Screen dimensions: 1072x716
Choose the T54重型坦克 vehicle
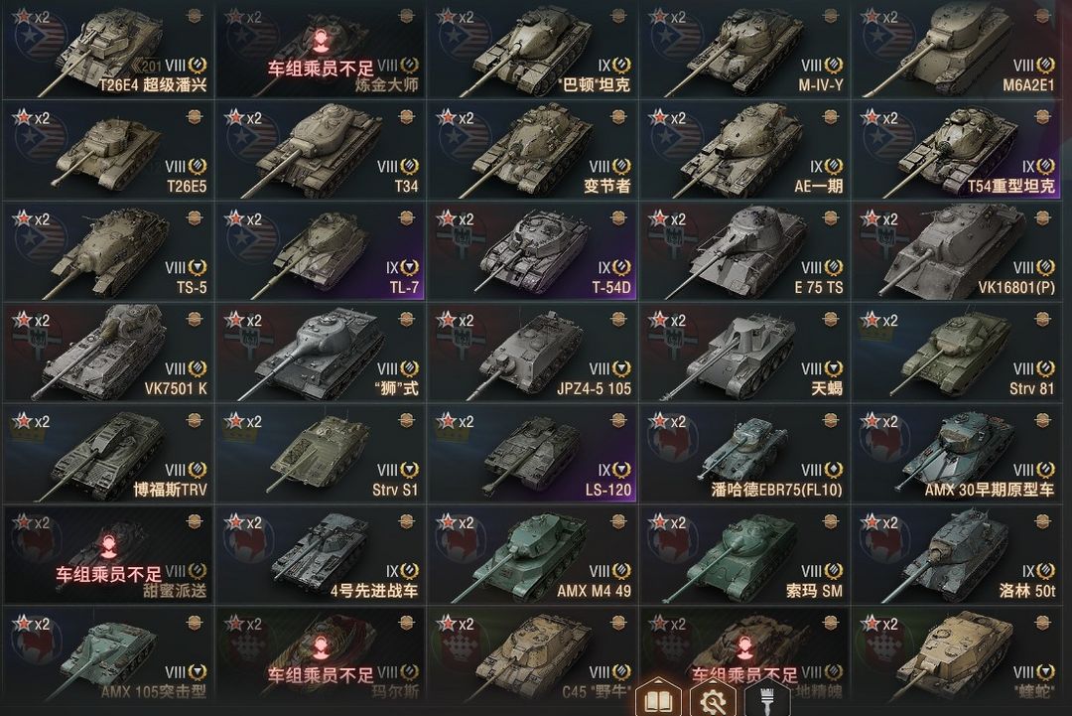957,150
